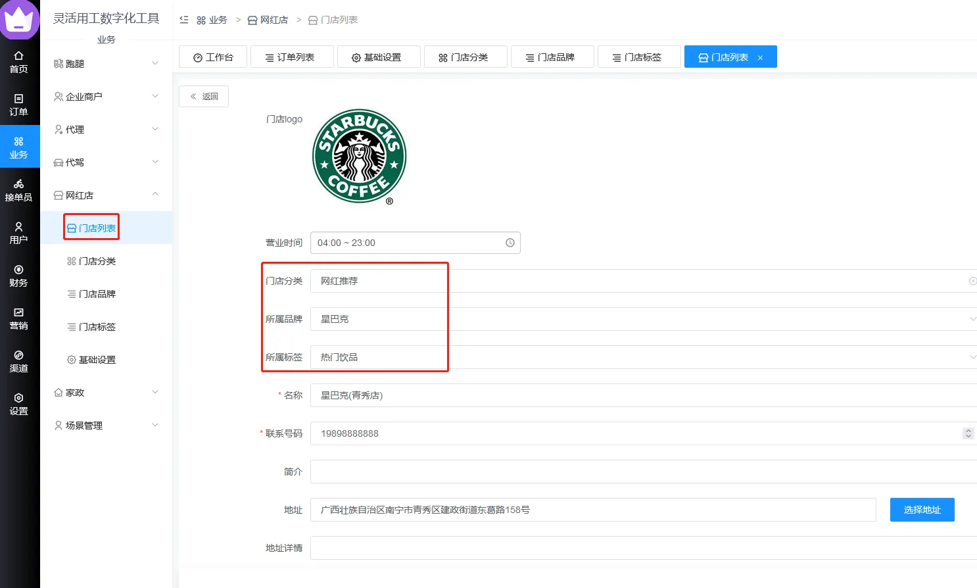Open 设置 settings in left sidebar

[18, 404]
